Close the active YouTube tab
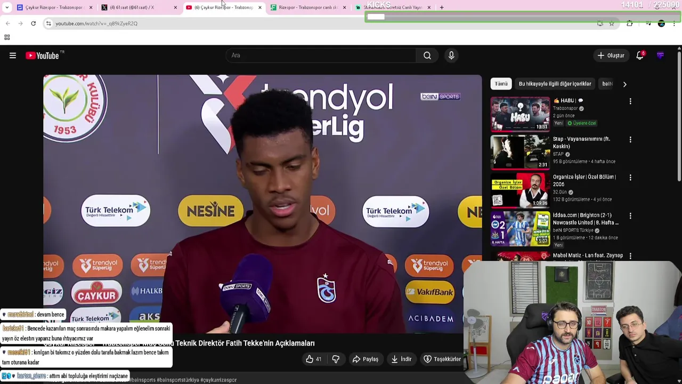682x384 pixels. click(x=260, y=7)
